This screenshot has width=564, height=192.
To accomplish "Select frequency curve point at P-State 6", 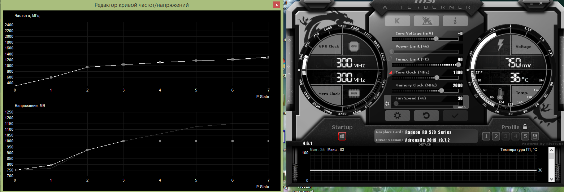I will tap(233, 59).
